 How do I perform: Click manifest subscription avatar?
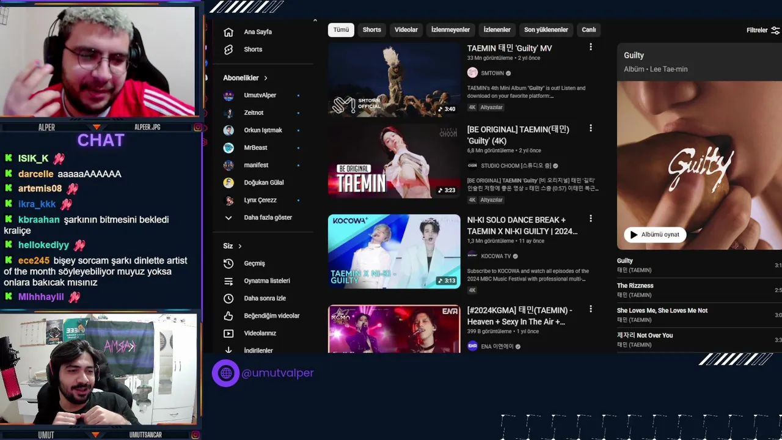tap(228, 165)
